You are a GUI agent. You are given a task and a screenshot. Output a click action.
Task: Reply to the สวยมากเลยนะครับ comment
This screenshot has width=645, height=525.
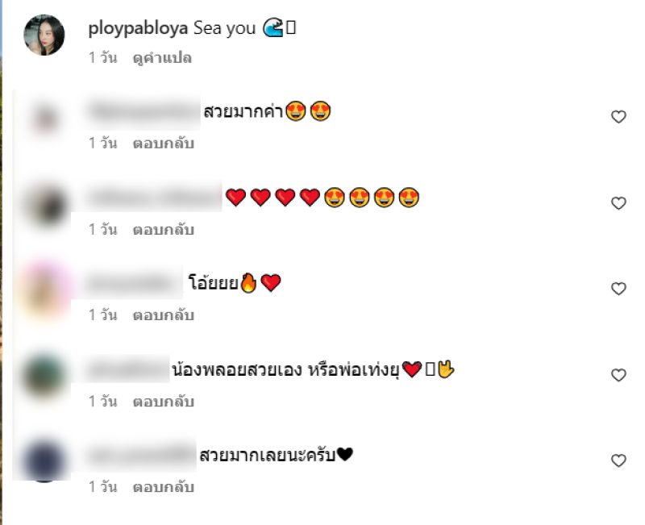164,487
